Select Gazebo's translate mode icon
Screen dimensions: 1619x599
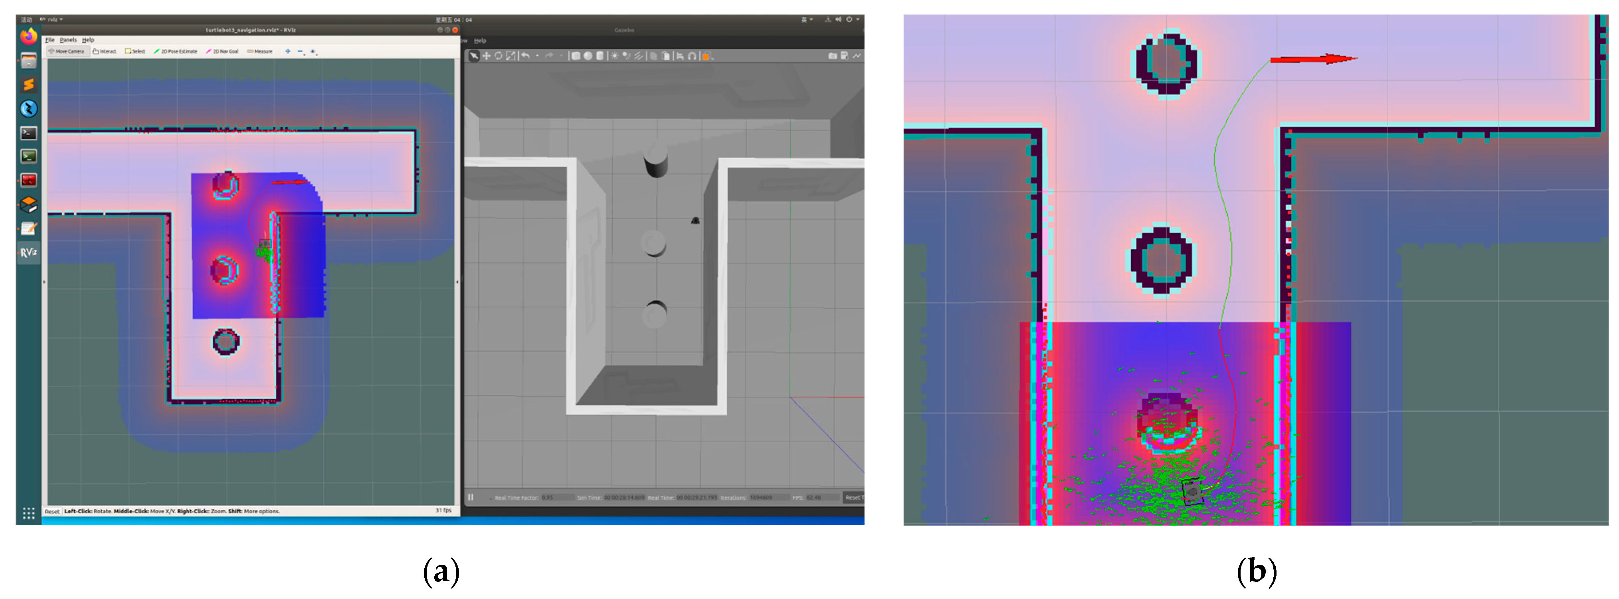coord(486,56)
